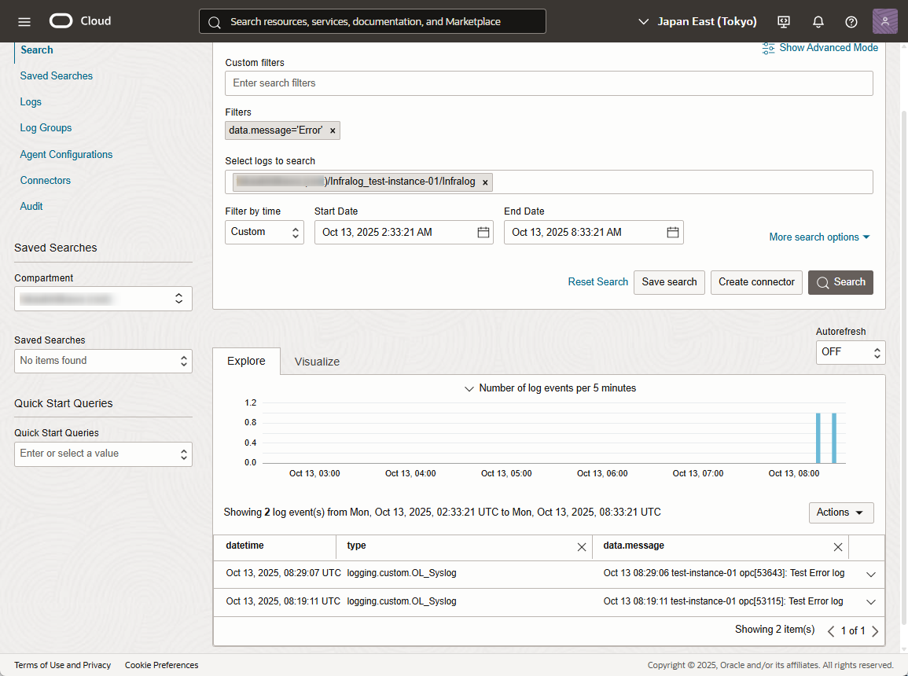Click the notifications bell icon
The image size is (908, 676).
818,21
